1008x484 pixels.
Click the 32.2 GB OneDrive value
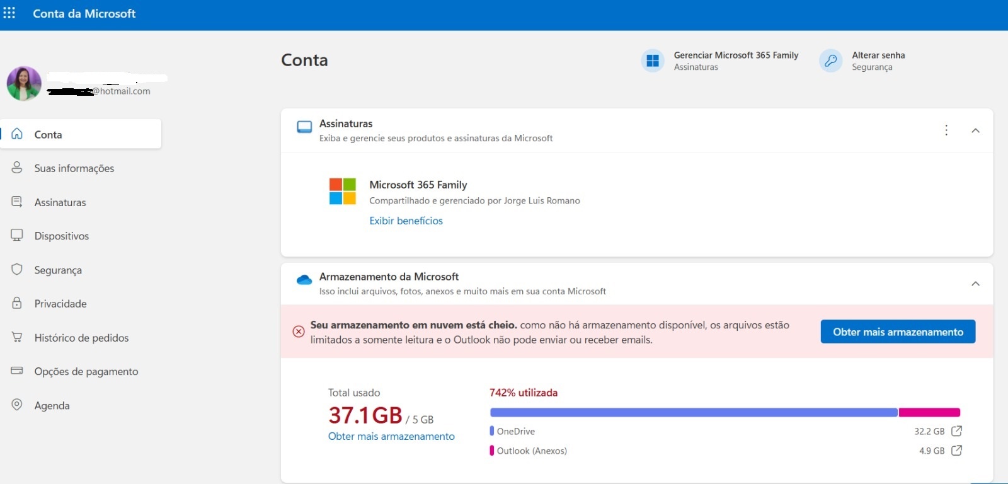click(929, 431)
